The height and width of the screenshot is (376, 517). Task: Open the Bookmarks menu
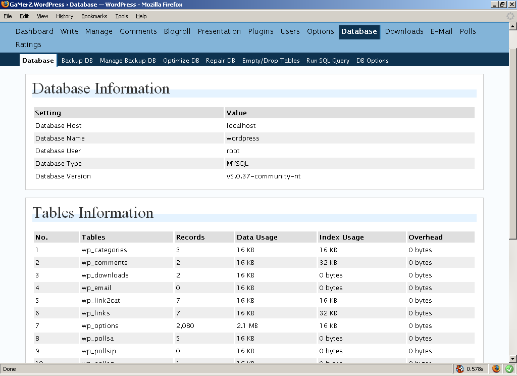(x=94, y=16)
